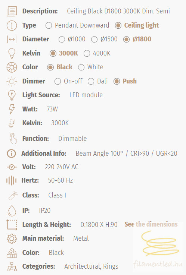
Task: Open the Architectural category link
Action: [x=83, y=266]
